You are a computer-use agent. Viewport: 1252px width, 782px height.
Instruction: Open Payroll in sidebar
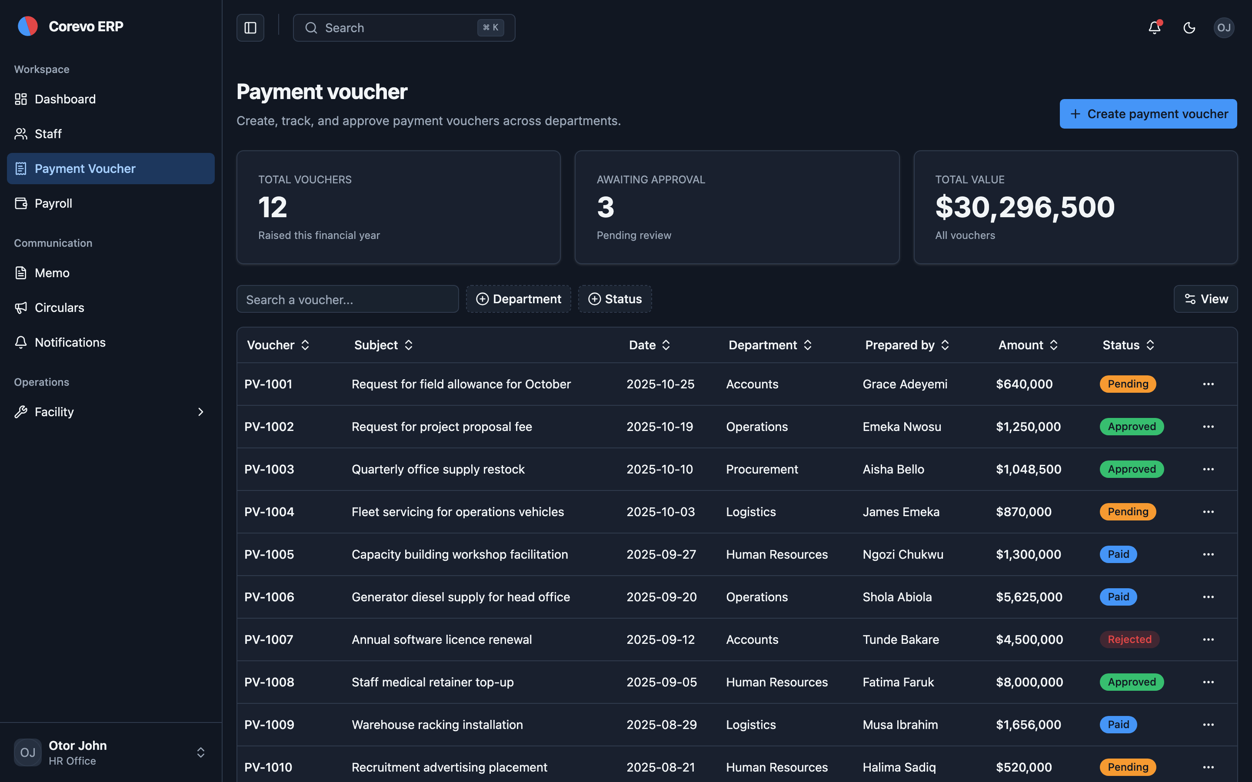(x=111, y=203)
